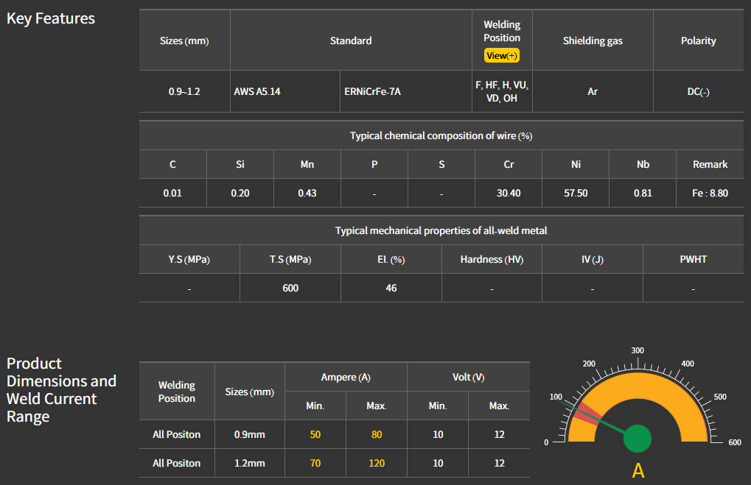The image size is (751, 485).
Task: Click the red zone on ampere gauge
Action: point(586,414)
